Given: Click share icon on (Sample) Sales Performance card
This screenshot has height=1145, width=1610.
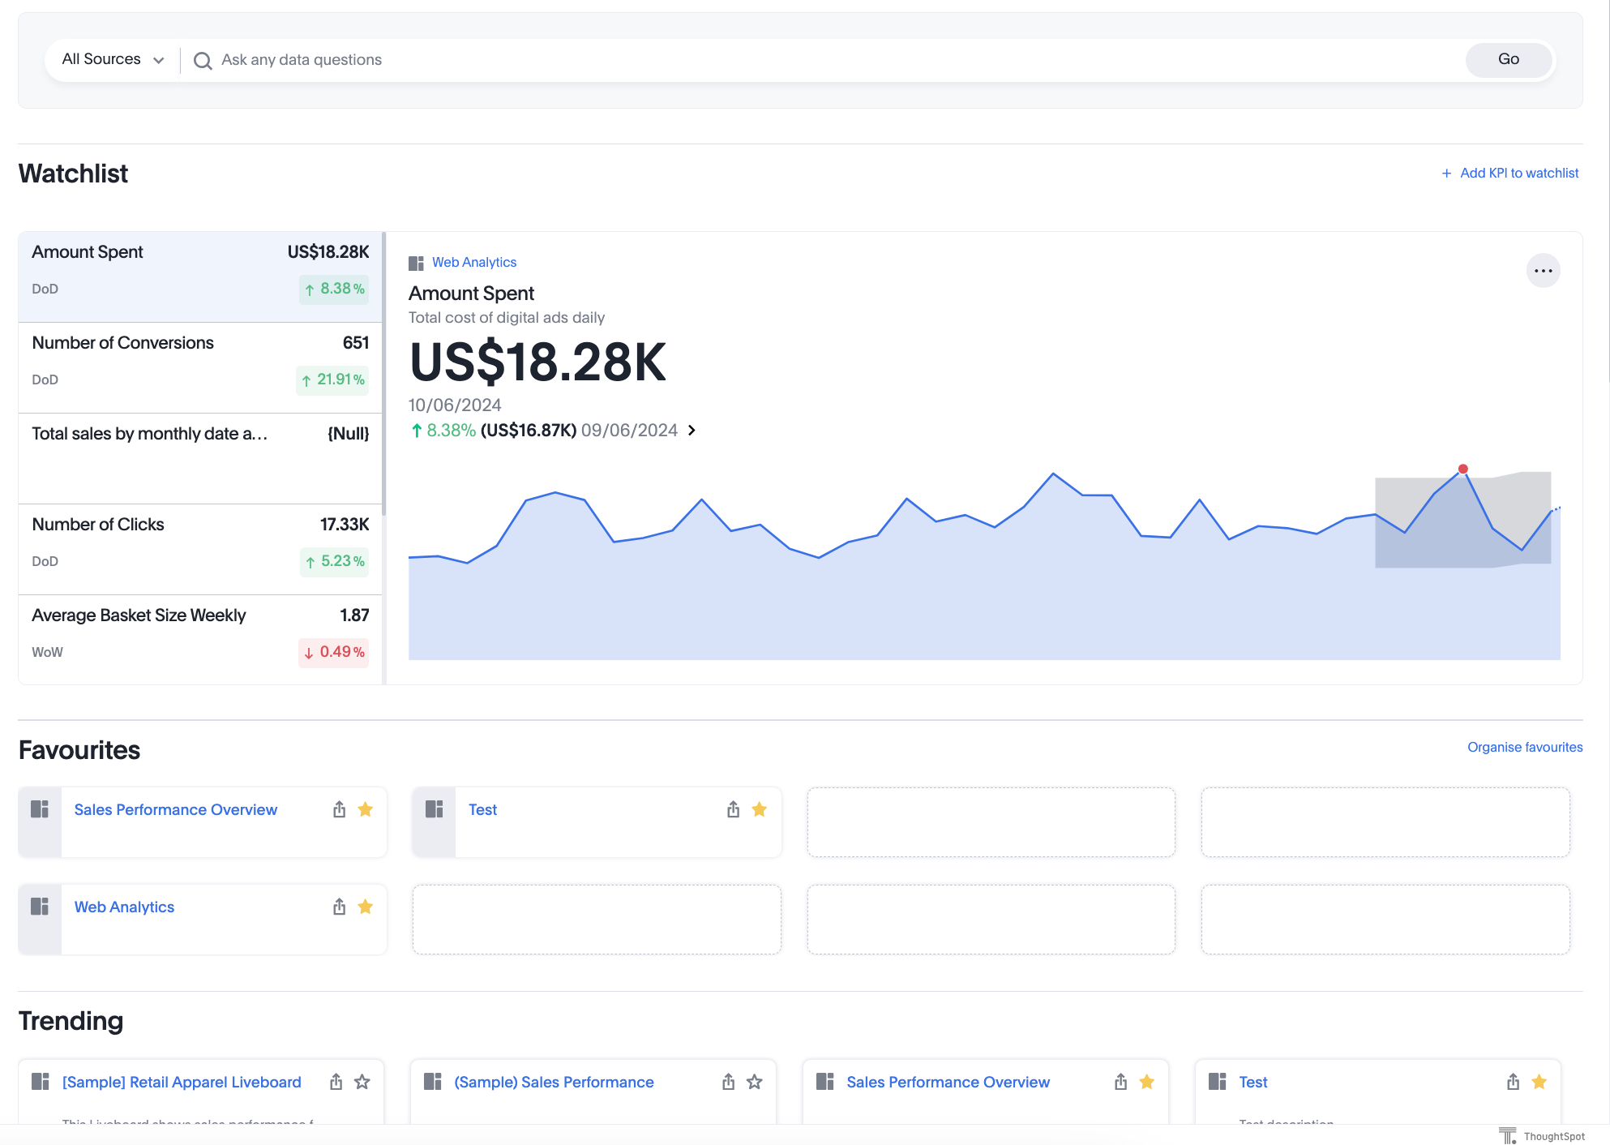Looking at the screenshot, I should click(x=728, y=1082).
